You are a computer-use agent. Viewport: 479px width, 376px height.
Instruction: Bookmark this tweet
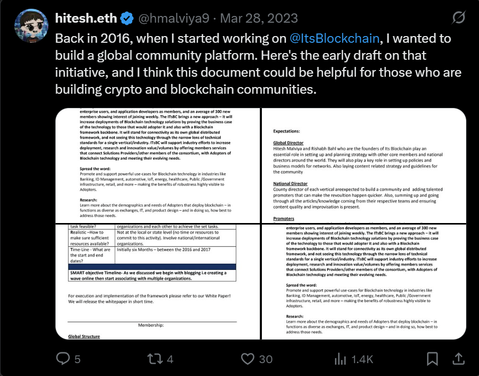[x=432, y=358]
